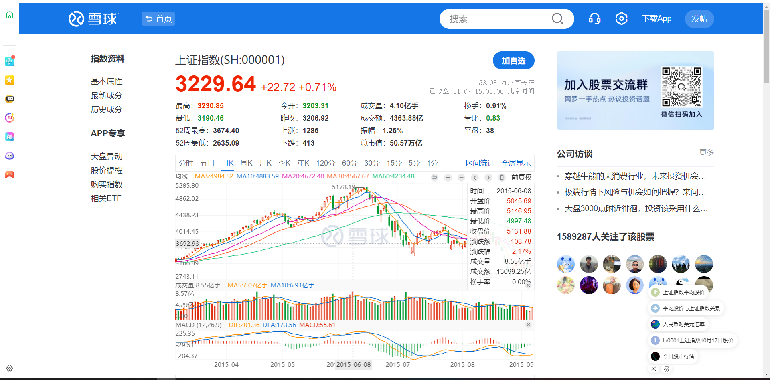770x380 pixels.
Task: Open the blue square AI sidebar icon
Action: (x=10, y=137)
